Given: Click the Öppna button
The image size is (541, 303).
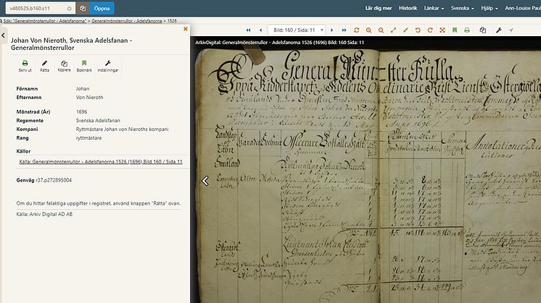Looking at the screenshot, I should click(102, 8).
